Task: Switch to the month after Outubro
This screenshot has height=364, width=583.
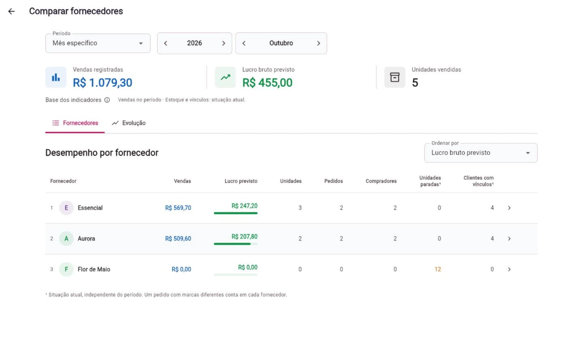Action: (x=319, y=43)
